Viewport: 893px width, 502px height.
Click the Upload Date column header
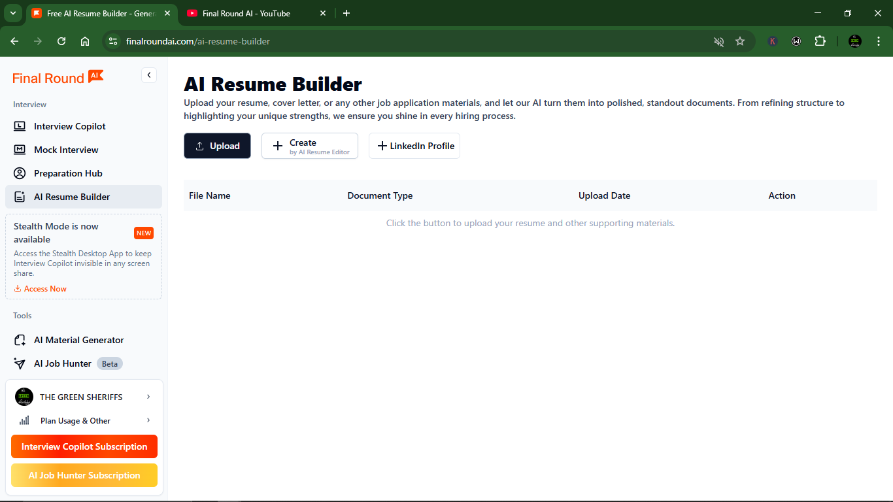point(604,195)
